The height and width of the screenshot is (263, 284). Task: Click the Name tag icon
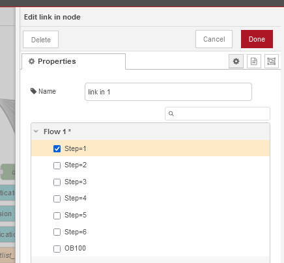pos(33,91)
